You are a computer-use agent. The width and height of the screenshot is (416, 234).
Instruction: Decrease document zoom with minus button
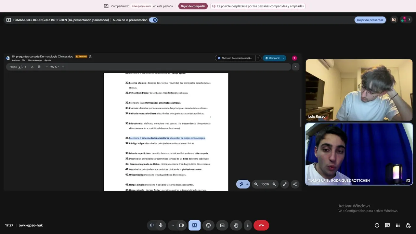pyautogui.click(x=46, y=67)
